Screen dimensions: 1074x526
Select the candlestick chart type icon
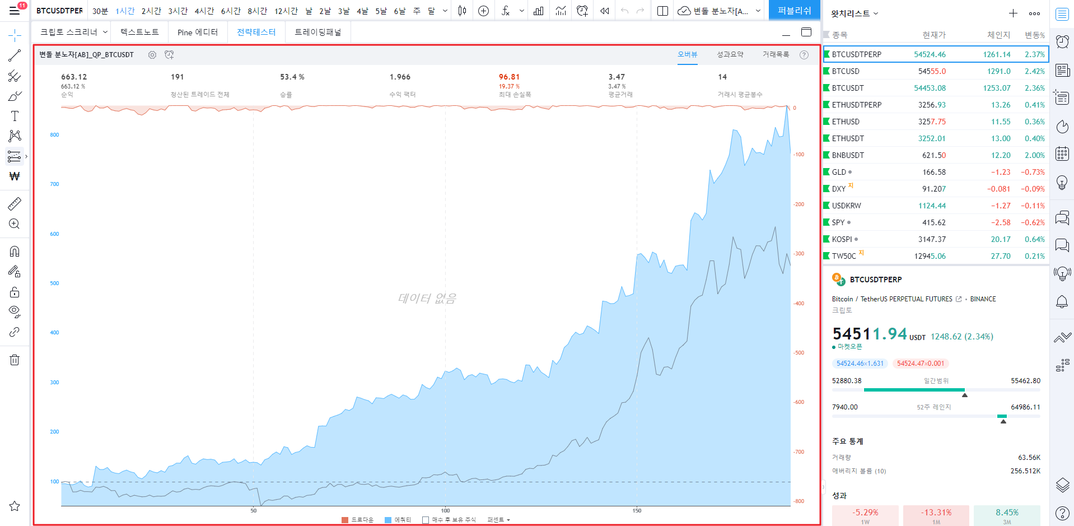click(462, 10)
